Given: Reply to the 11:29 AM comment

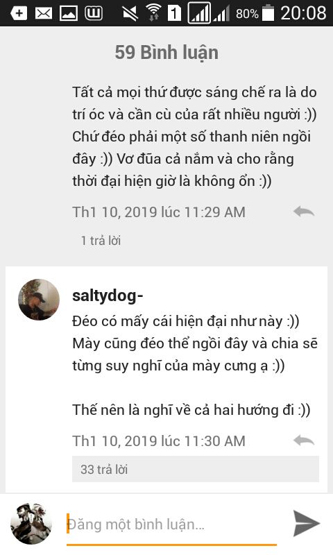Looking at the screenshot, I should point(304,212).
